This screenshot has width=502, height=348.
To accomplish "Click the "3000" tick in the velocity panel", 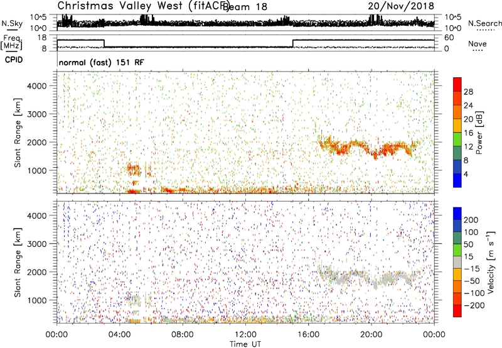I will pyautogui.click(x=36, y=244).
